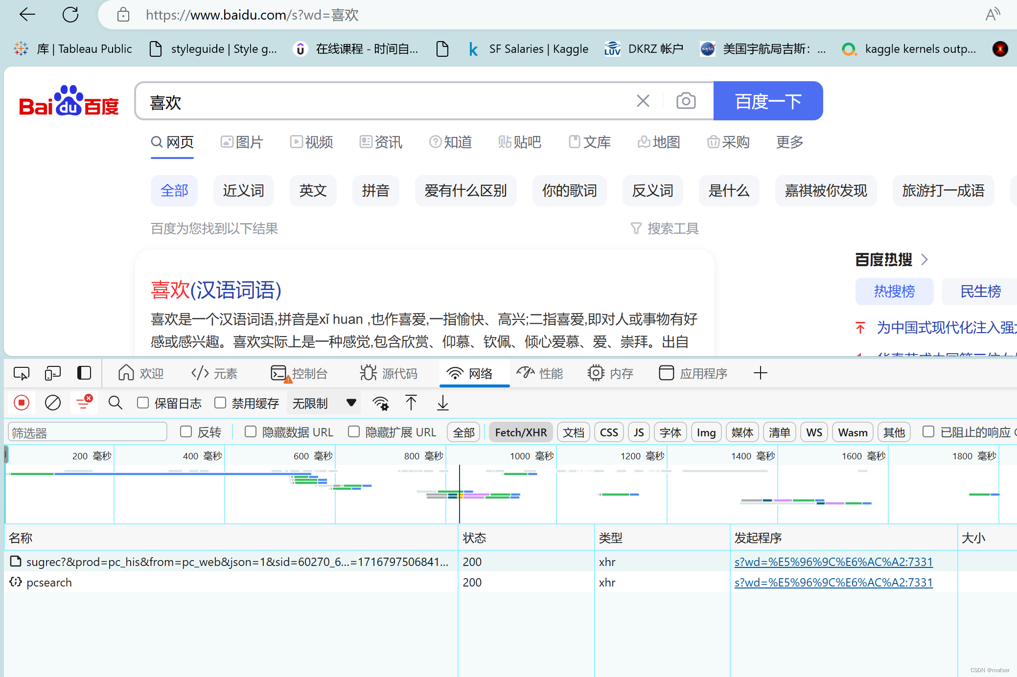Click the site lock icon in address bar
This screenshot has width=1017, height=677.
click(123, 15)
